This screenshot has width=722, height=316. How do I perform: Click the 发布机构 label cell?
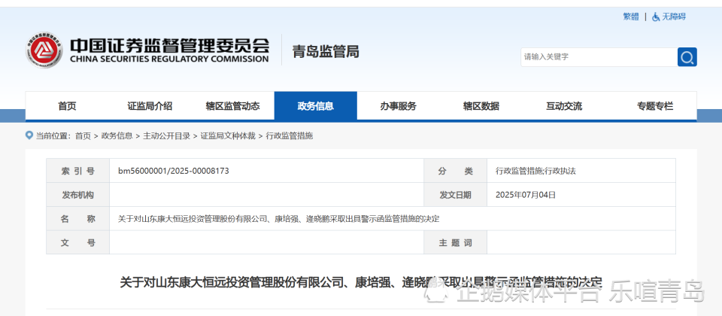point(77,195)
